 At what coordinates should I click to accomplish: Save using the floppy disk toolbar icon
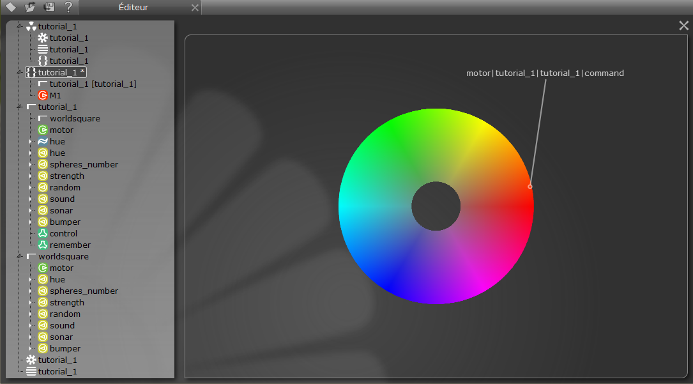(x=49, y=7)
